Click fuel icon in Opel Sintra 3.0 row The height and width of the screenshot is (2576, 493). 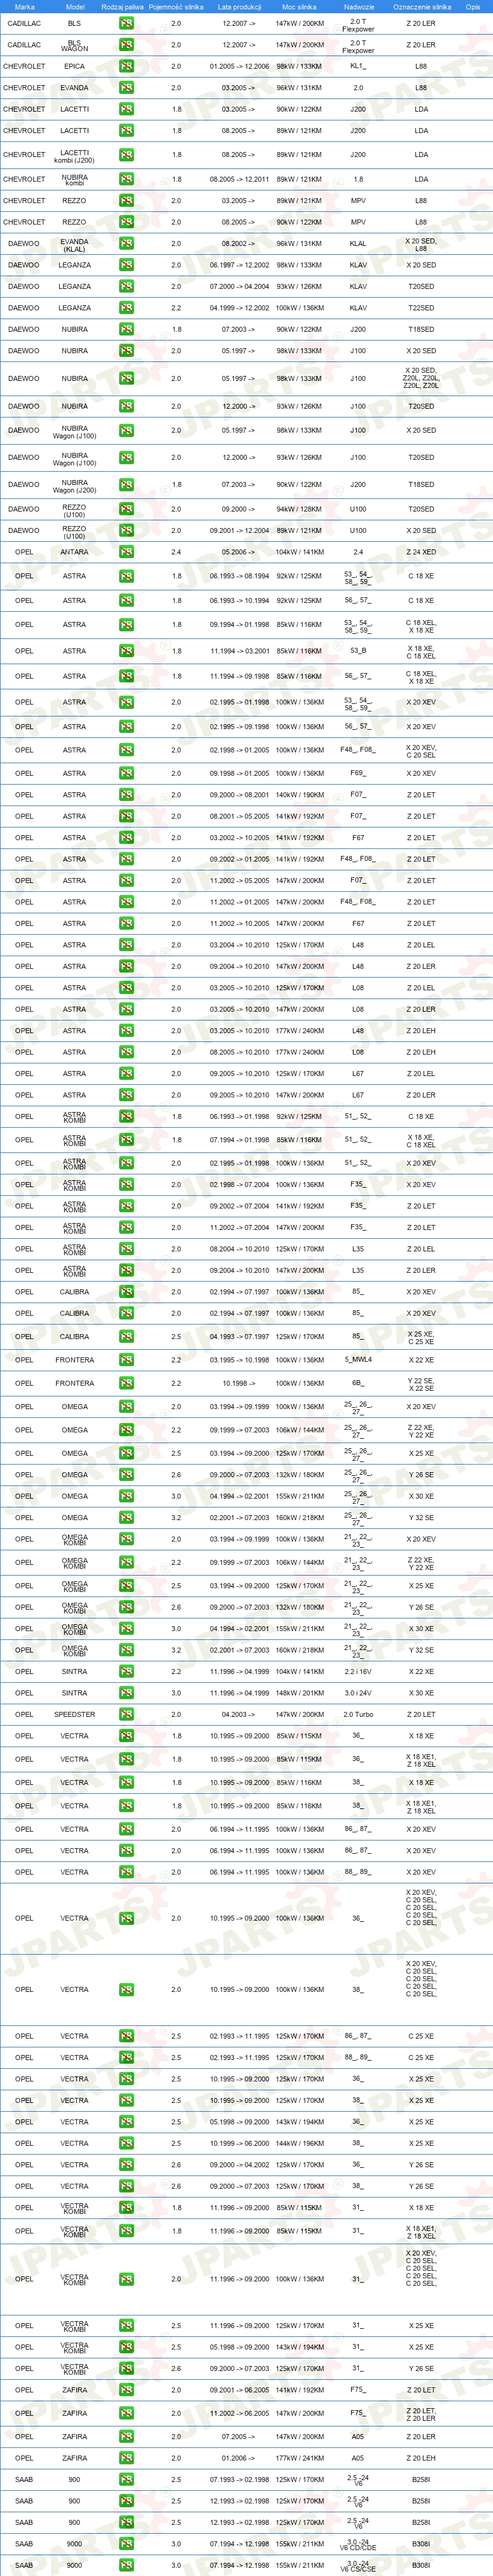click(x=126, y=1693)
